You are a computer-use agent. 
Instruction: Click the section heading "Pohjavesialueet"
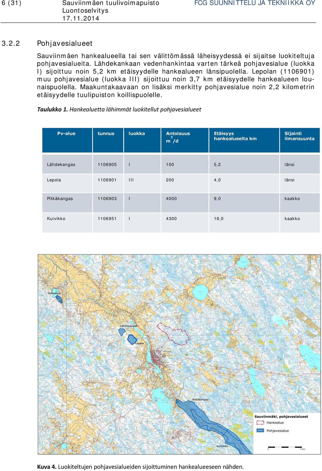[64, 43]
